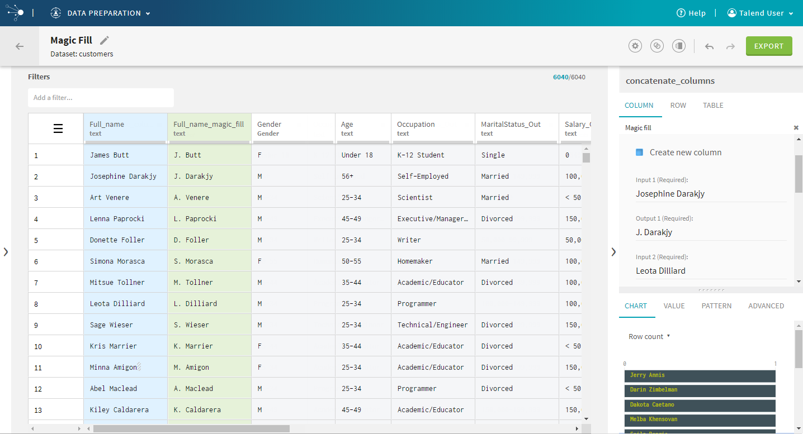Click the Talend logo icon

tap(15, 13)
